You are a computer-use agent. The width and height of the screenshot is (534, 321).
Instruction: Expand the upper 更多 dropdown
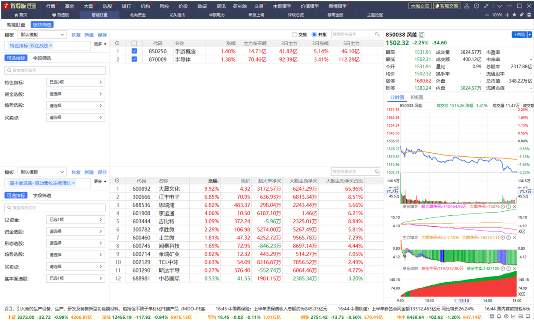click(x=100, y=44)
